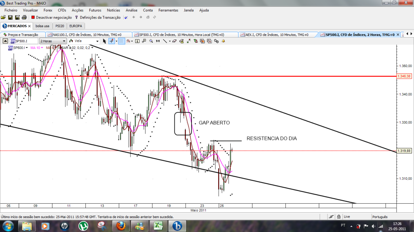This screenshot has height=232, width=414.
Task: Click the forward arrow toolbar icon
Action: [141, 17]
